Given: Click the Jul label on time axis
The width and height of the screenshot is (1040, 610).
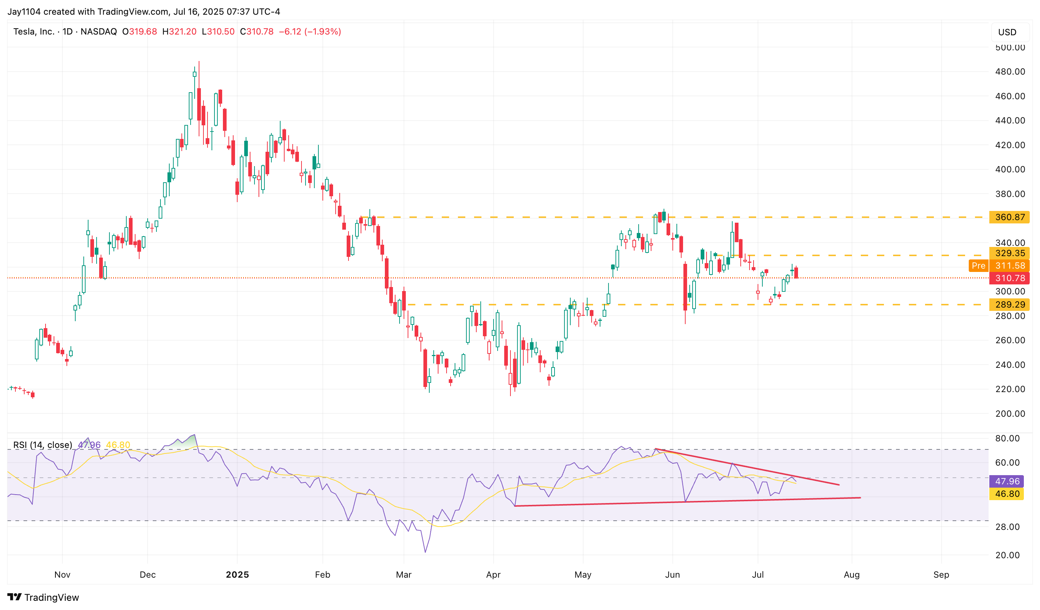Looking at the screenshot, I should (758, 574).
